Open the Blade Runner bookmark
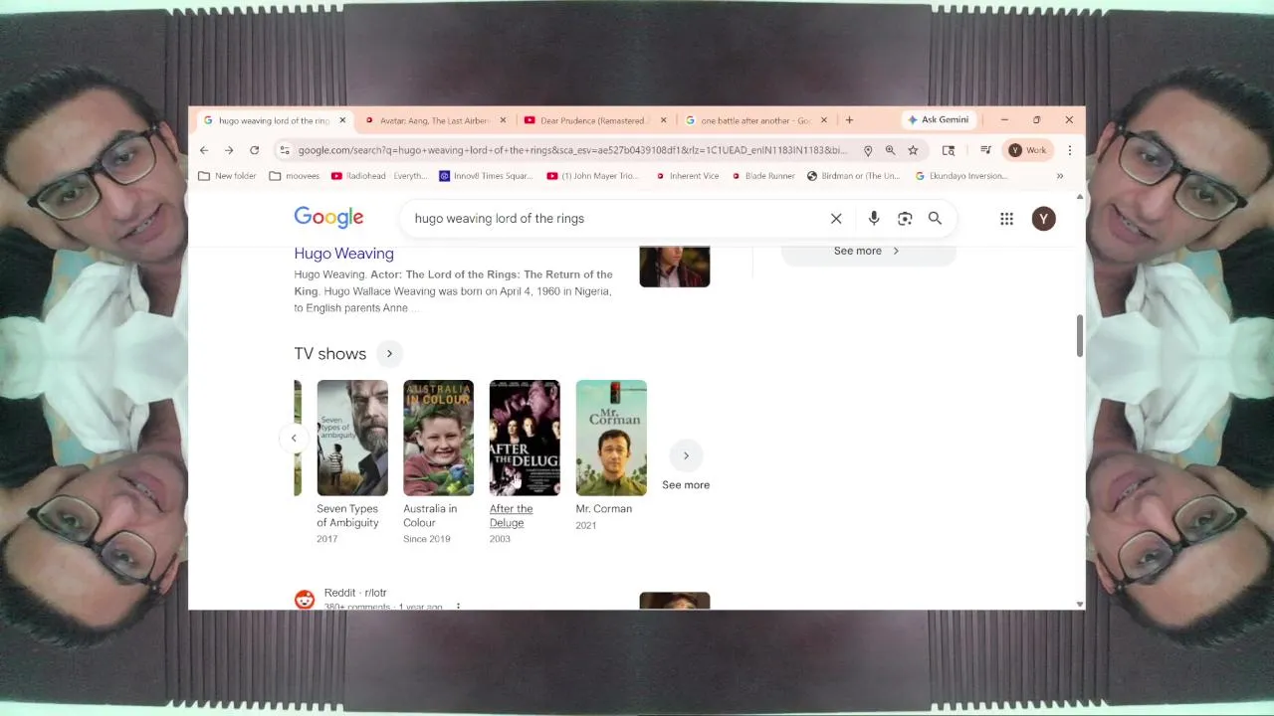The height and width of the screenshot is (716, 1274). (x=763, y=176)
